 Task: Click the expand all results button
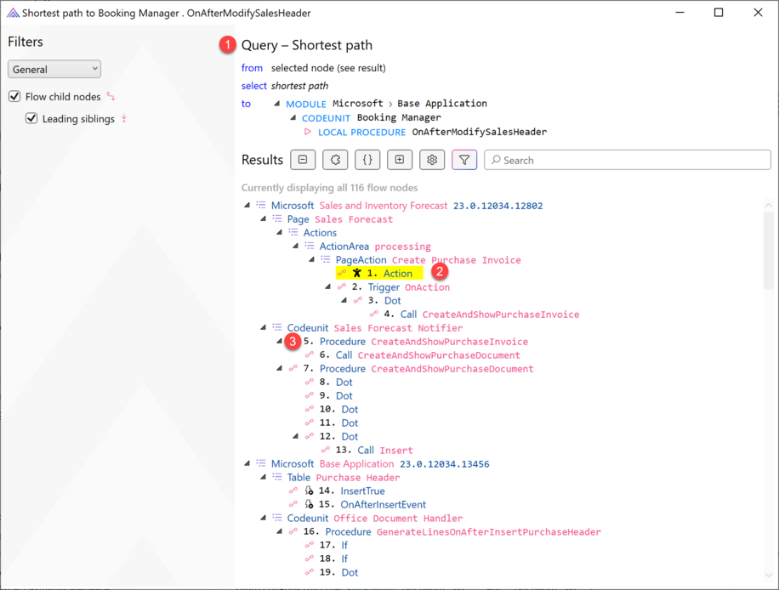coord(400,160)
